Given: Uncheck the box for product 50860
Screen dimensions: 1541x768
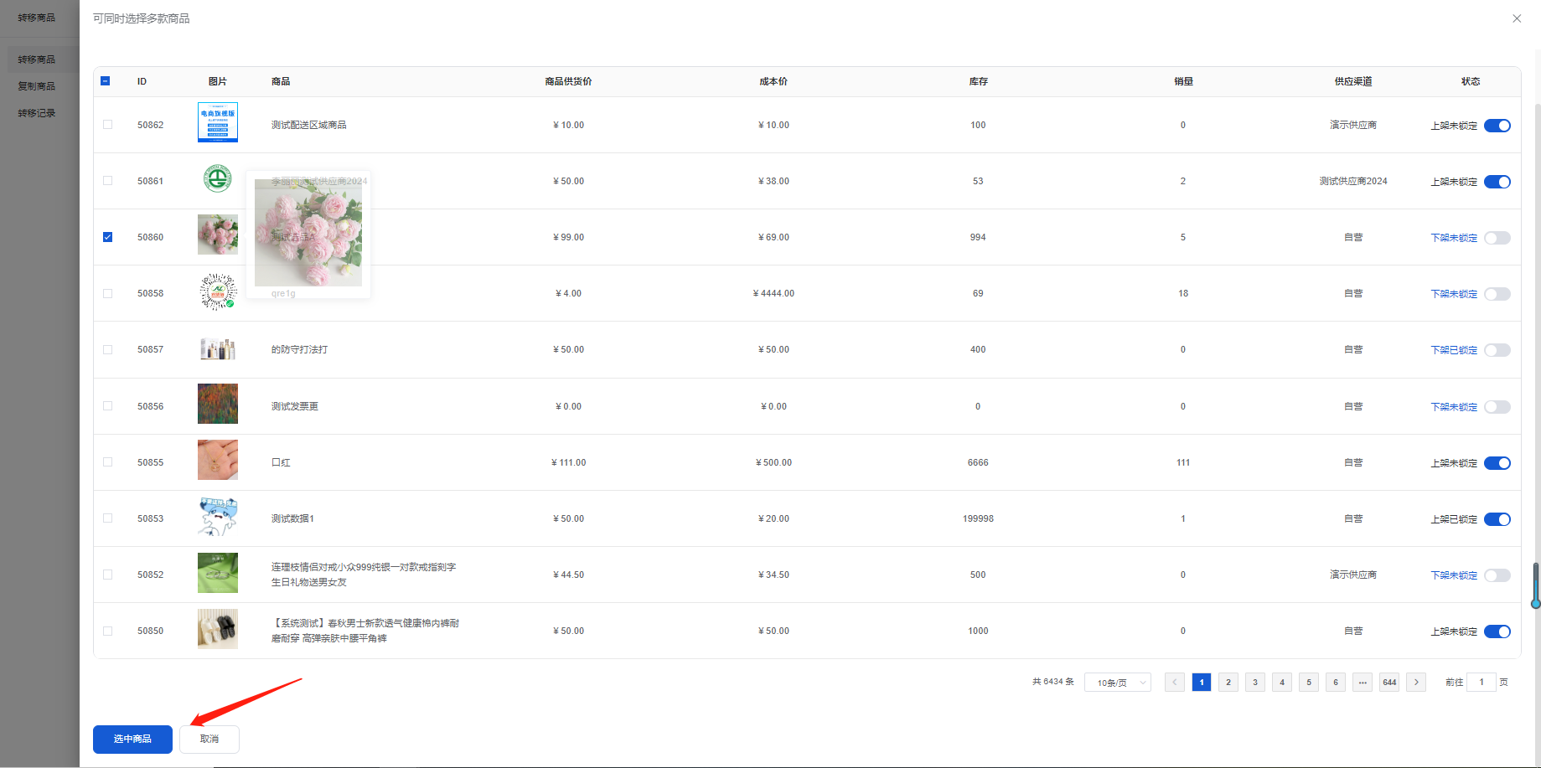Looking at the screenshot, I should coord(107,237).
